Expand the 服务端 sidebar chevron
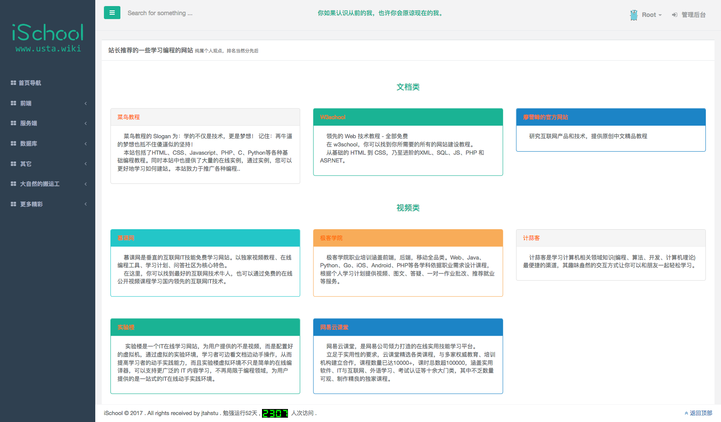 pyautogui.click(x=86, y=123)
